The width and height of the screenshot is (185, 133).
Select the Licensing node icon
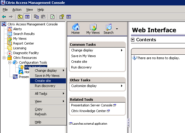click(10, 48)
